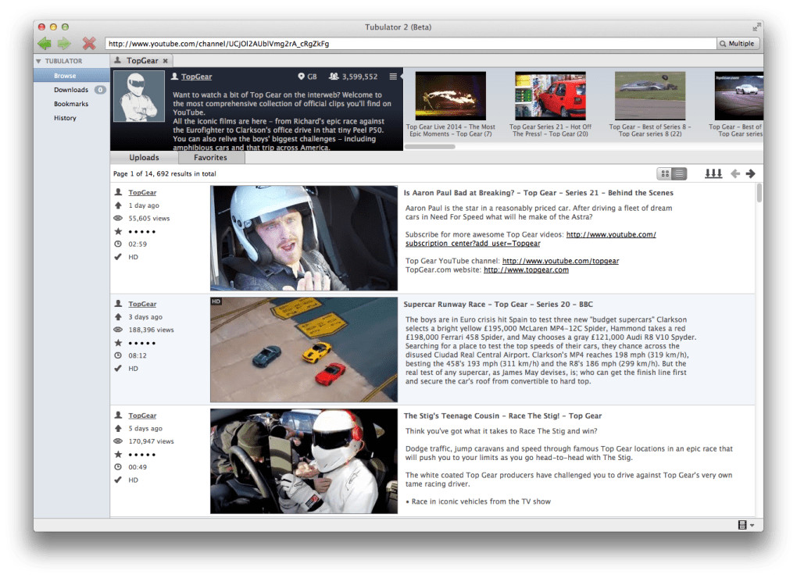Stop loading with the red X icon
This screenshot has width=797, height=578.
[x=89, y=44]
